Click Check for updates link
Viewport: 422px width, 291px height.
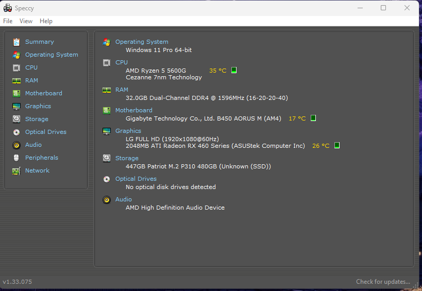[383, 282]
